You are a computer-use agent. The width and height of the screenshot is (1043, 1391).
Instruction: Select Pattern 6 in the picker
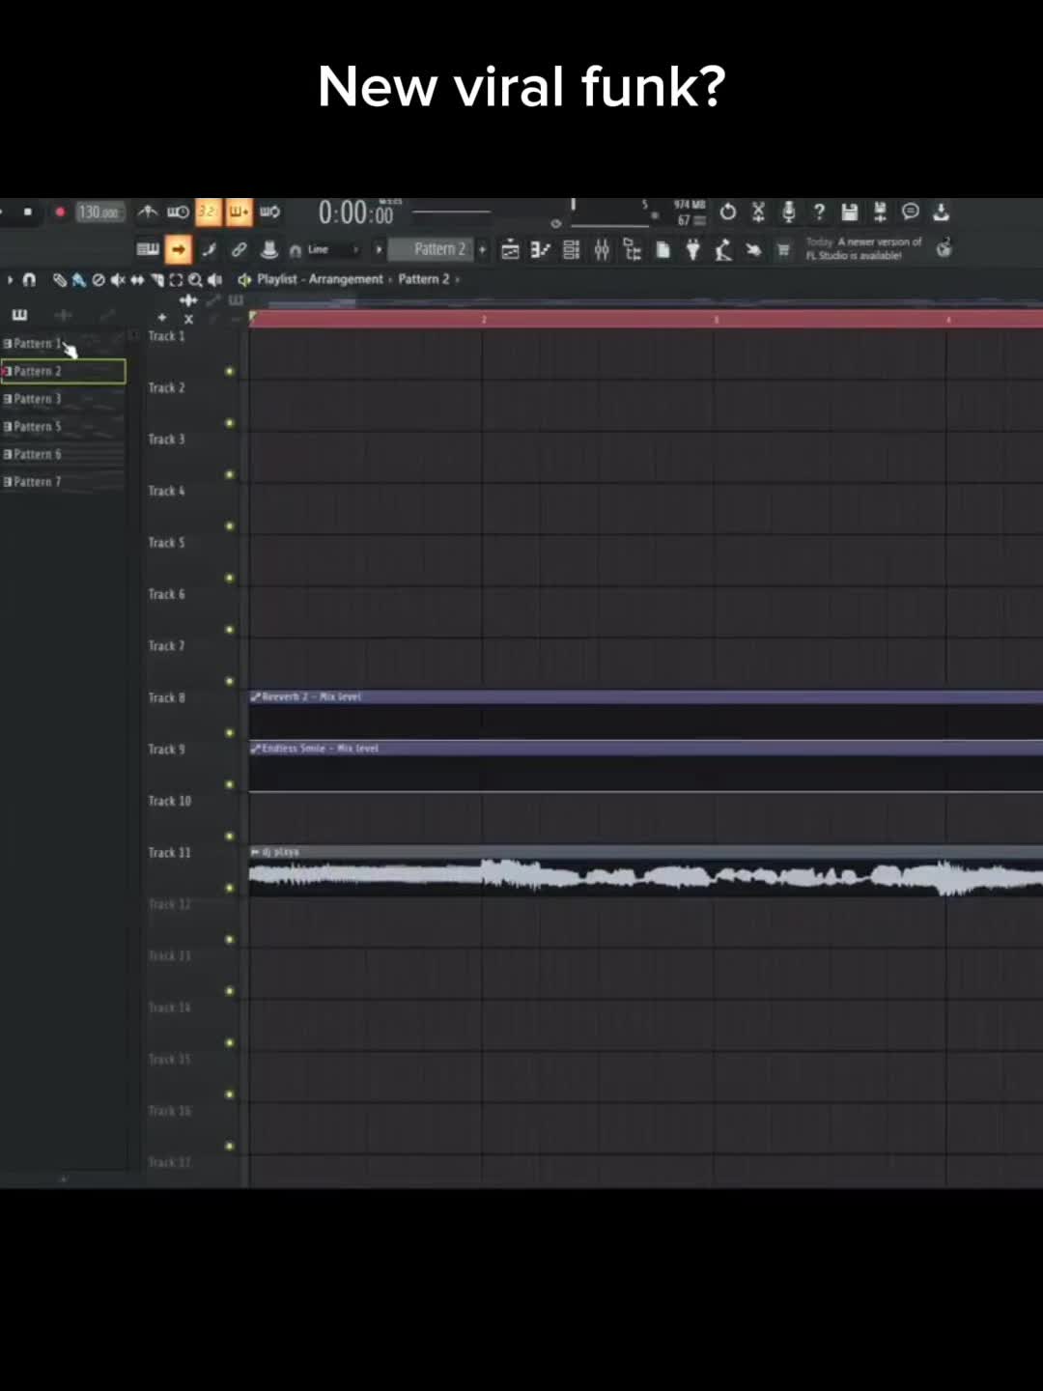(63, 454)
